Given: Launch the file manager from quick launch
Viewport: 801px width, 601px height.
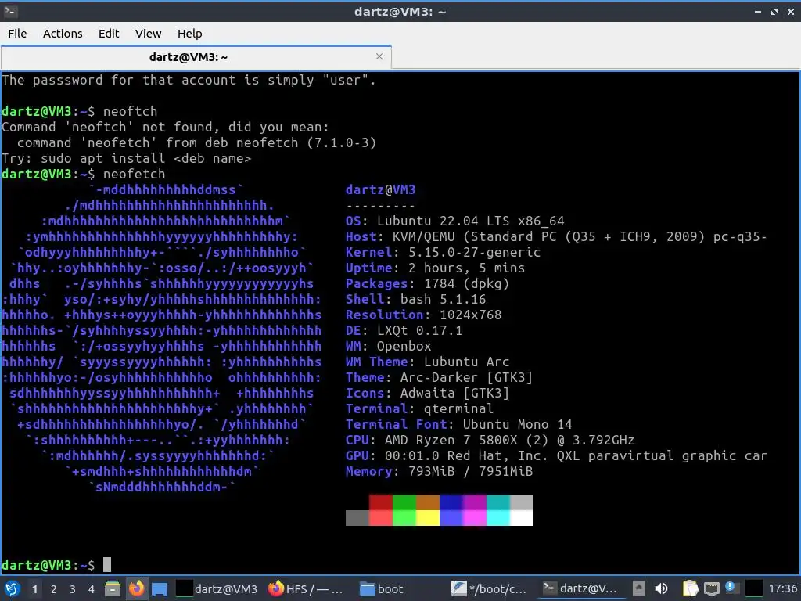Looking at the screenshot, I should coord(113,588).
